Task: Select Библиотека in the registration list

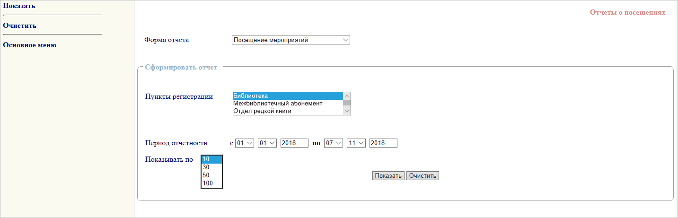Action: click(x=288, y=96)
